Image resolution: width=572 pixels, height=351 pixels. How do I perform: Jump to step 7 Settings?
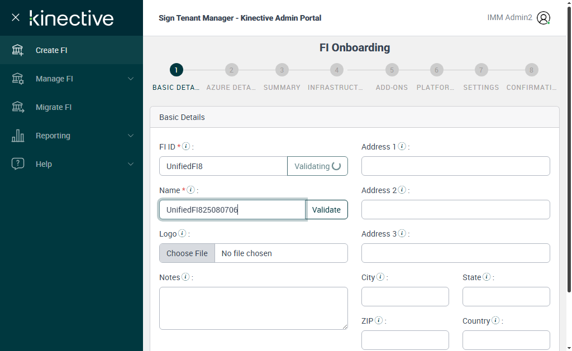point(481,70)
